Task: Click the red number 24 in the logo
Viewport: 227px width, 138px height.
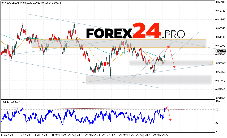Action: 147,30
